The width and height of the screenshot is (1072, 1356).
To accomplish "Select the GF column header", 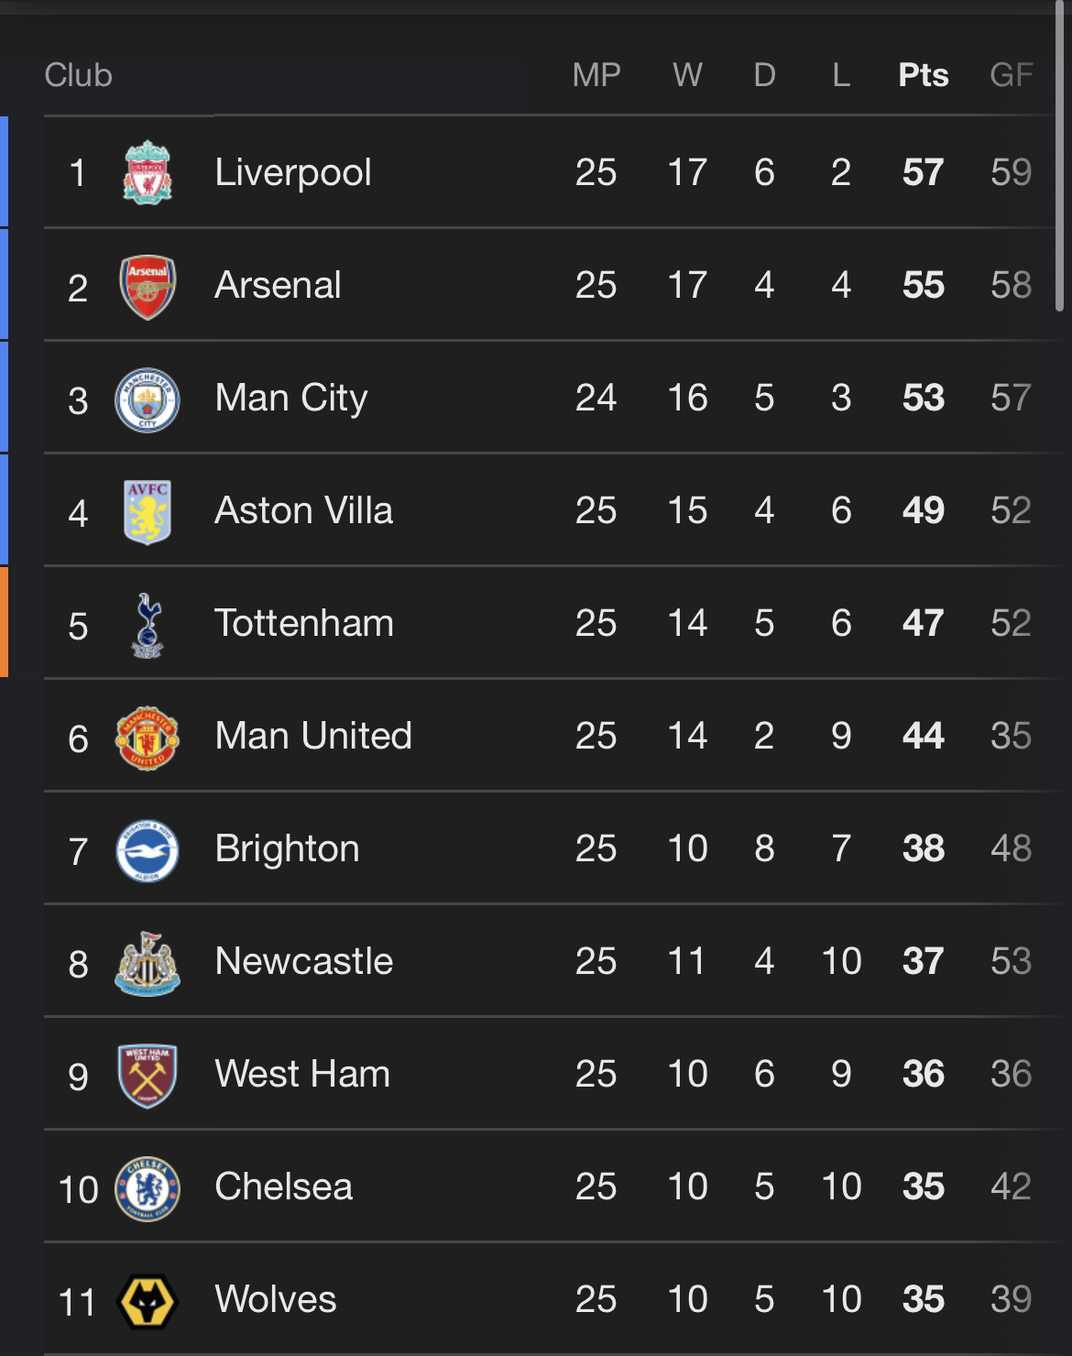I will point(1012,75).
